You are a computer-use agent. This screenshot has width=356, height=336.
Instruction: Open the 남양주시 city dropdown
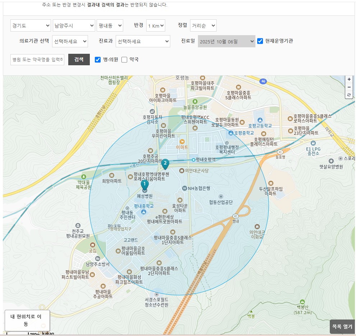click(74, 25)
